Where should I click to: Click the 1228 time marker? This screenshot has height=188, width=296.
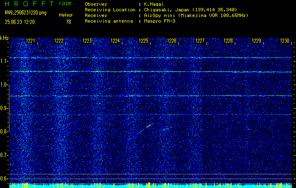[228, 41]
